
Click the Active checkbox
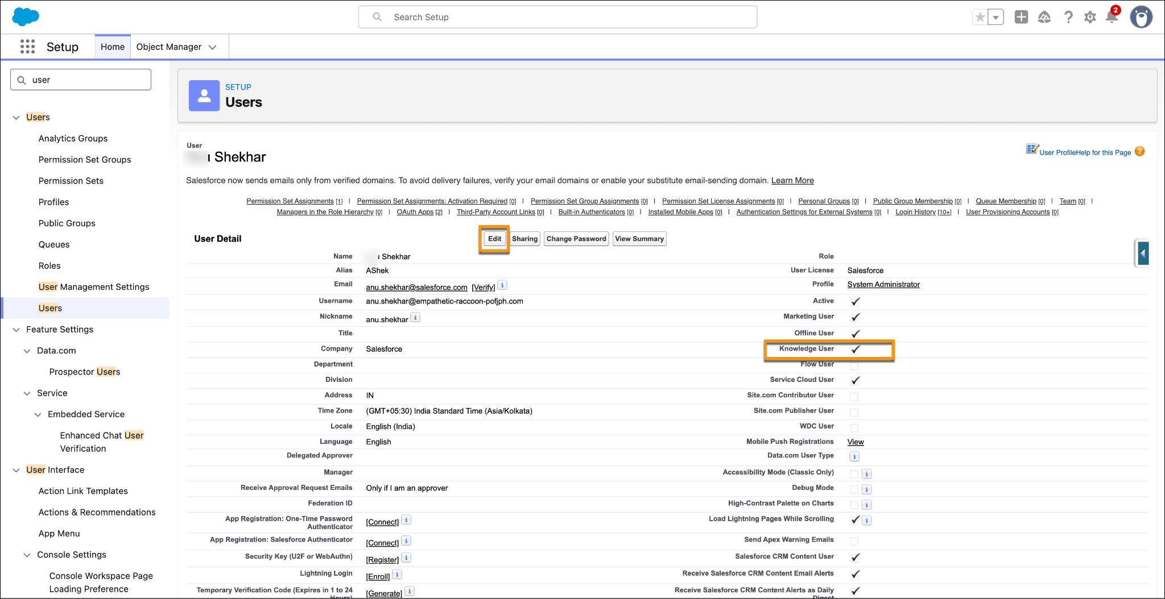pyautogui.click(x=855, y=301)
